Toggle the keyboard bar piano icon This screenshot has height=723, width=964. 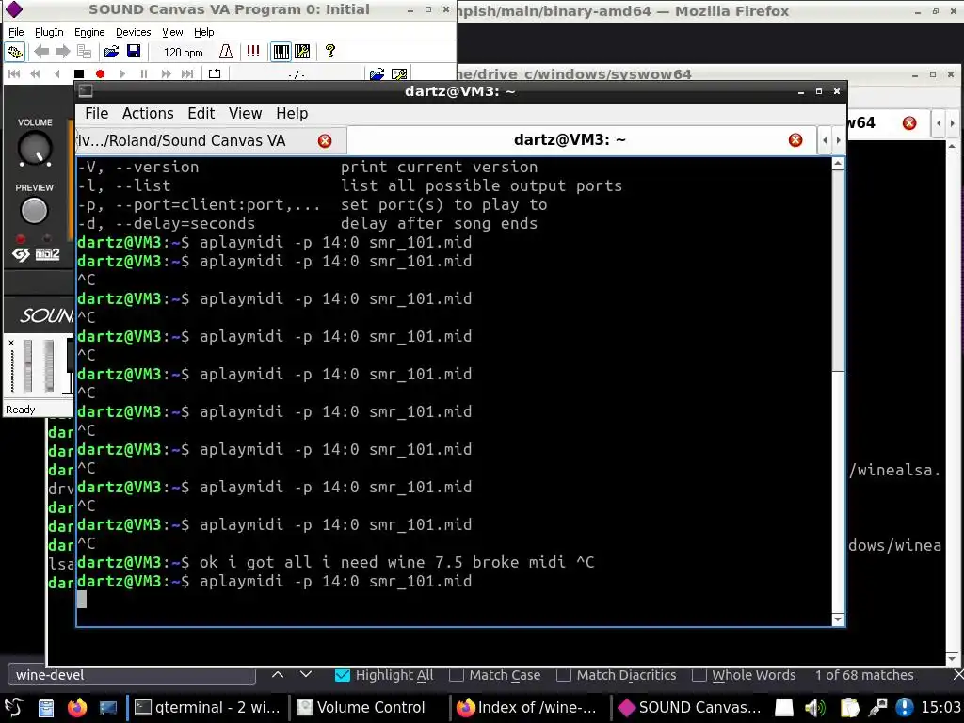pyautogui.click(x=281, y=53)
